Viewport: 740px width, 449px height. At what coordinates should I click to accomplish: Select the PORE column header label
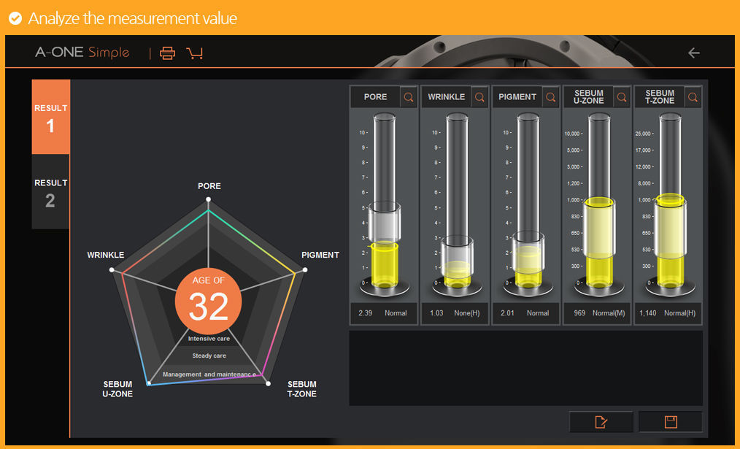[x=375, y=97]
